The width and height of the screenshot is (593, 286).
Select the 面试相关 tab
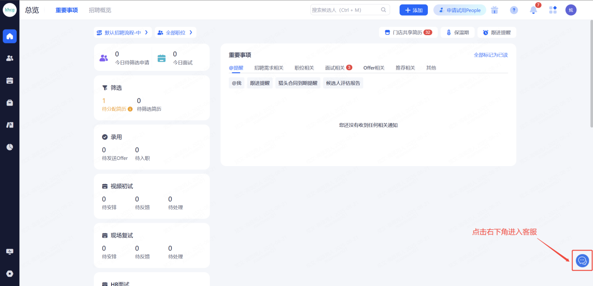pos(335,68)
